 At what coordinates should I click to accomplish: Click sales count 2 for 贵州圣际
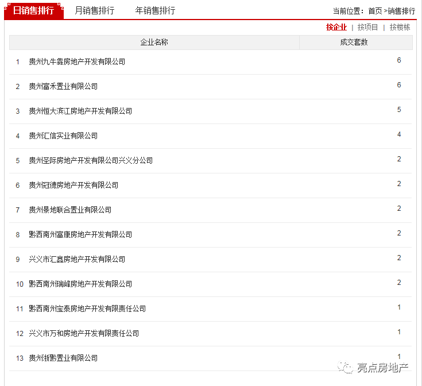[x=399, y=159]
